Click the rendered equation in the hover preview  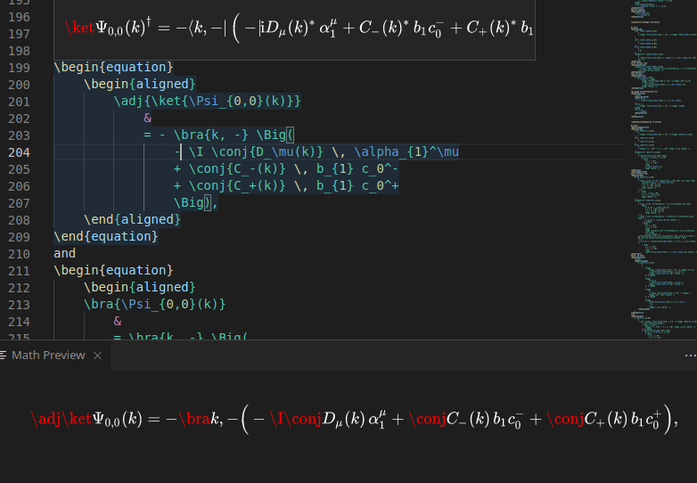point(299,29)
